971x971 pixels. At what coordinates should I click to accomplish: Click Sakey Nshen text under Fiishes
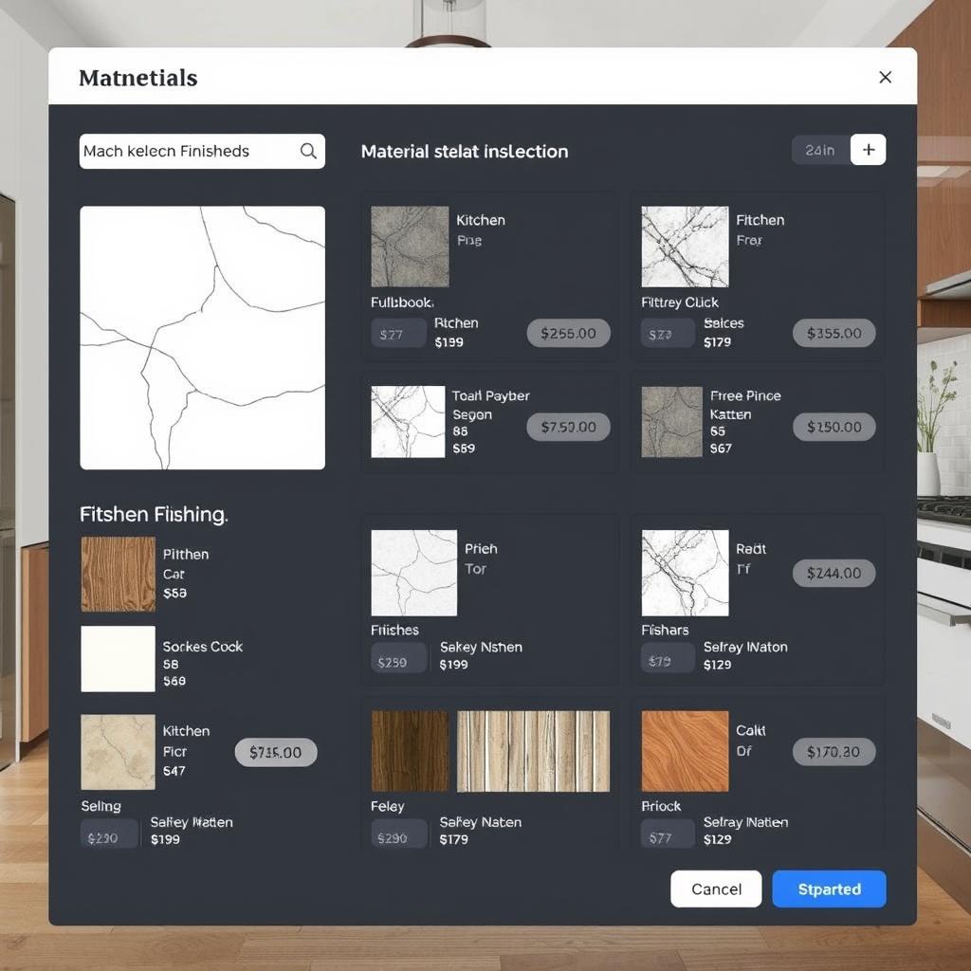pos(481,647)
